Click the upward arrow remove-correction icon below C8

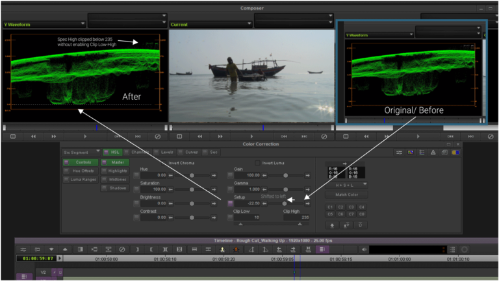[360, 225]
